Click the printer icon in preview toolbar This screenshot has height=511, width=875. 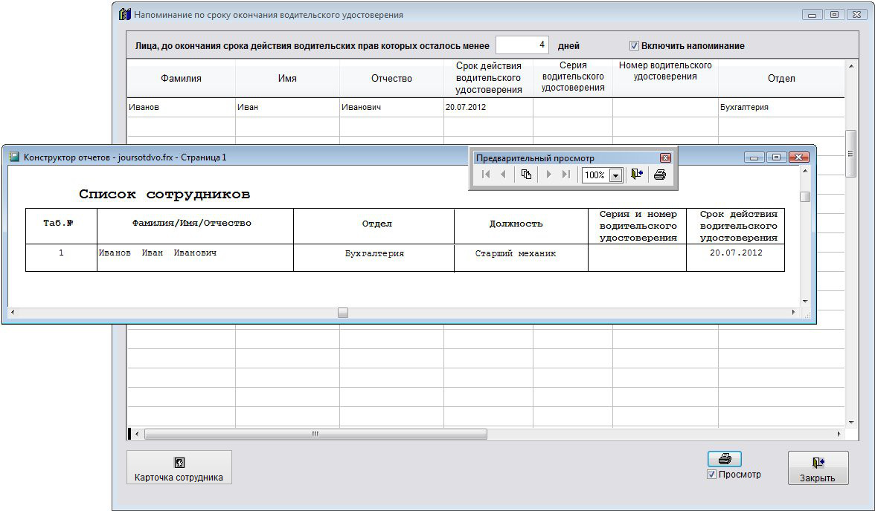[x=659, y=175]
